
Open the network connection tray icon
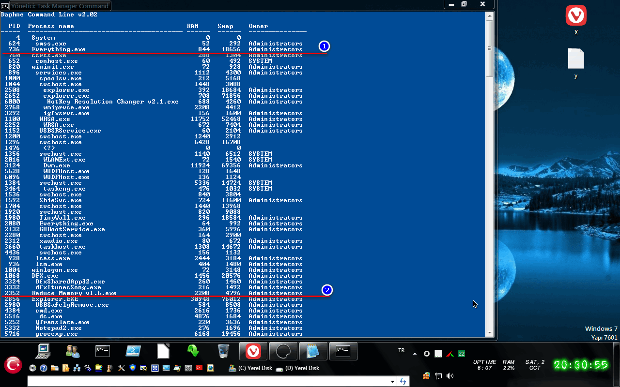coord(438,376)
